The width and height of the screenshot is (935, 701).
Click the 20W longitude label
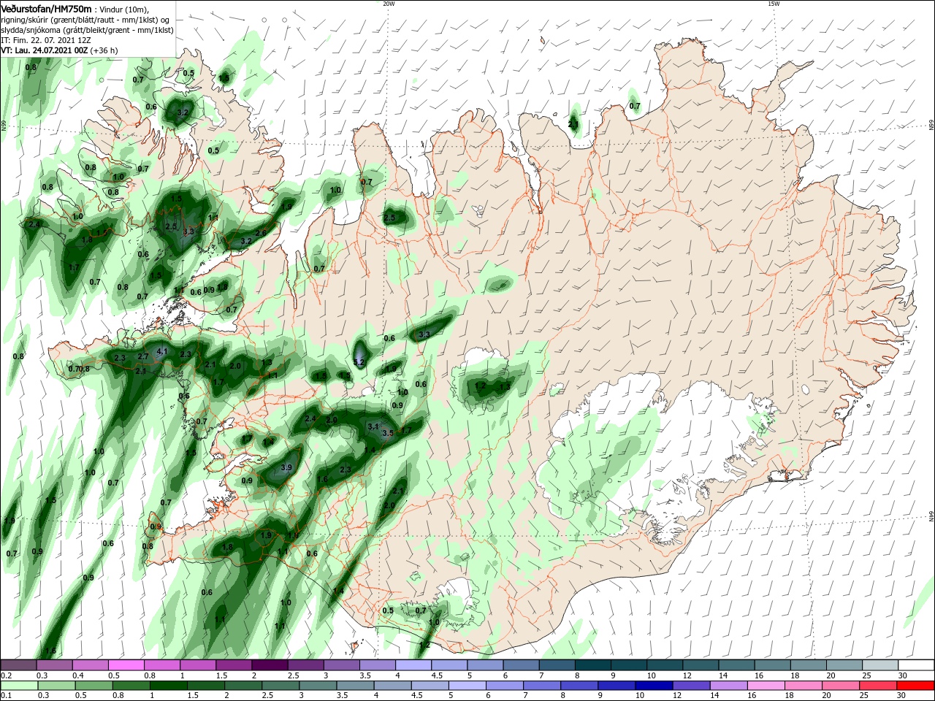click(389, 4)
